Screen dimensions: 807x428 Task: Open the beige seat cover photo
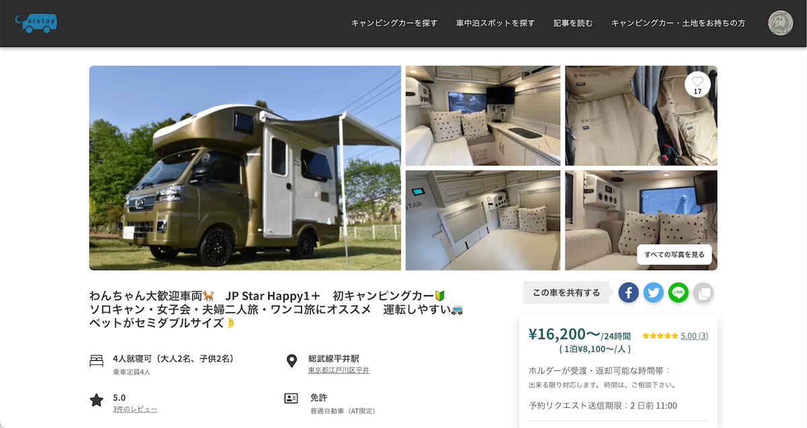(x=641, y=116)
